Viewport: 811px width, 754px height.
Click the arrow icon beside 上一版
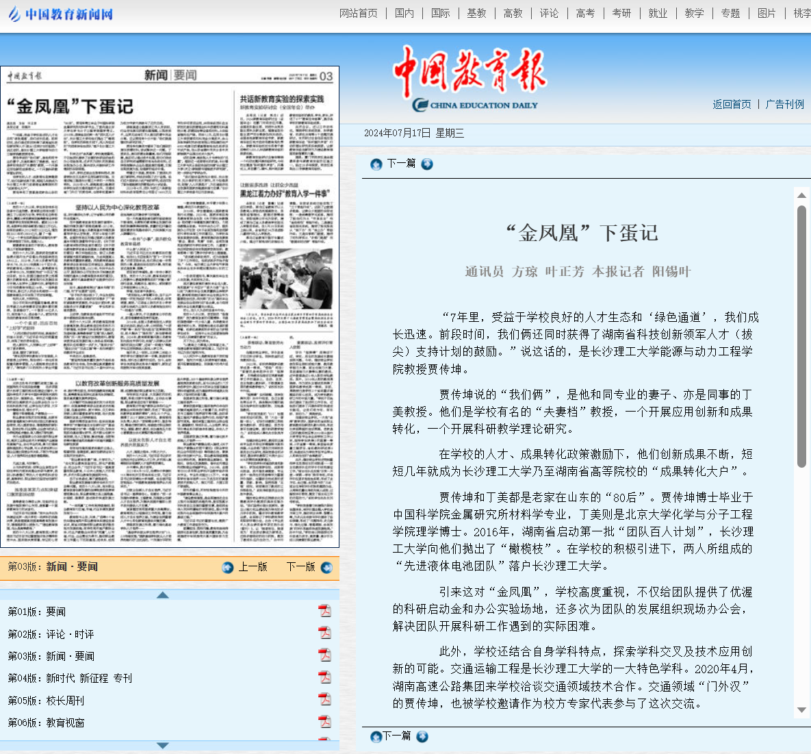tap(228, 568)
